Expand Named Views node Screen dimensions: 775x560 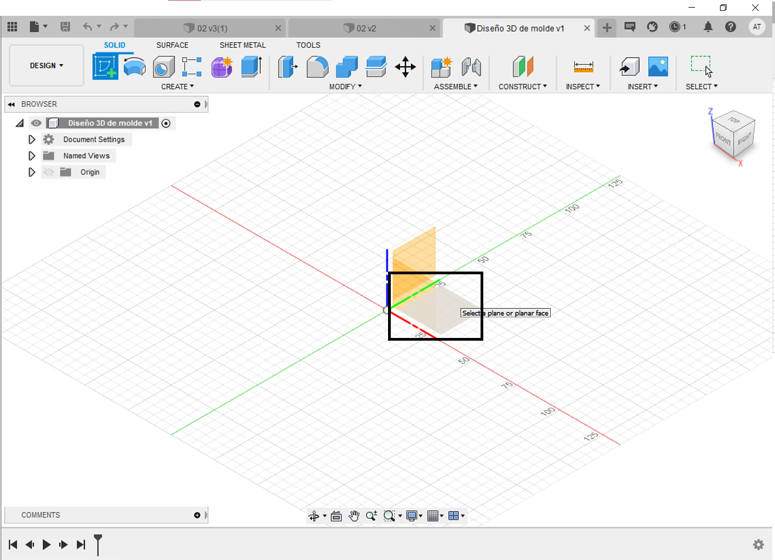click(32, 156)
